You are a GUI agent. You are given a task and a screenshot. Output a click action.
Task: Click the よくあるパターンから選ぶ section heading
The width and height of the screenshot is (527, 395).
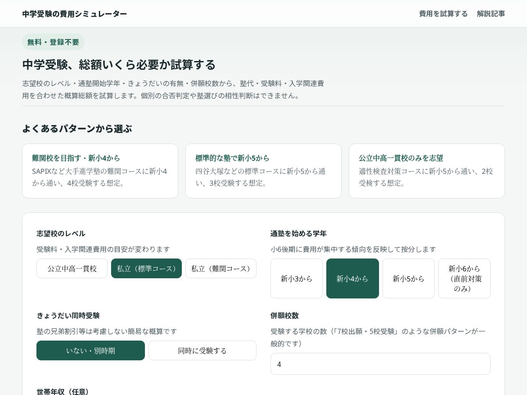click(x=77, y=129)
